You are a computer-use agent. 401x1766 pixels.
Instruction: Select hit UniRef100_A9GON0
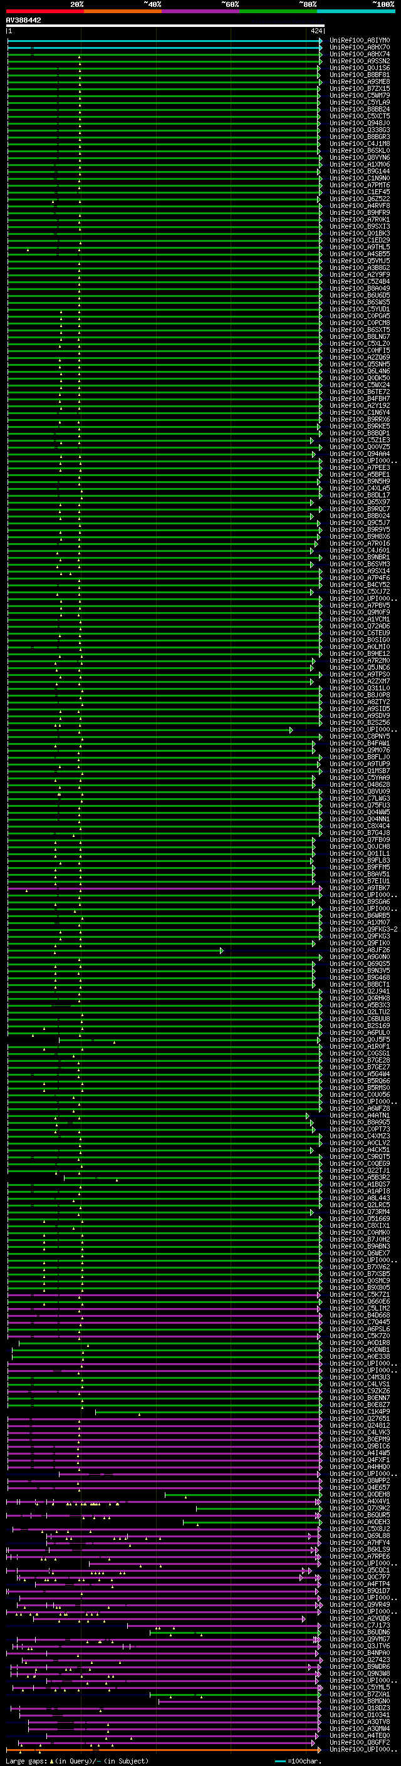[x=360, y=957]
